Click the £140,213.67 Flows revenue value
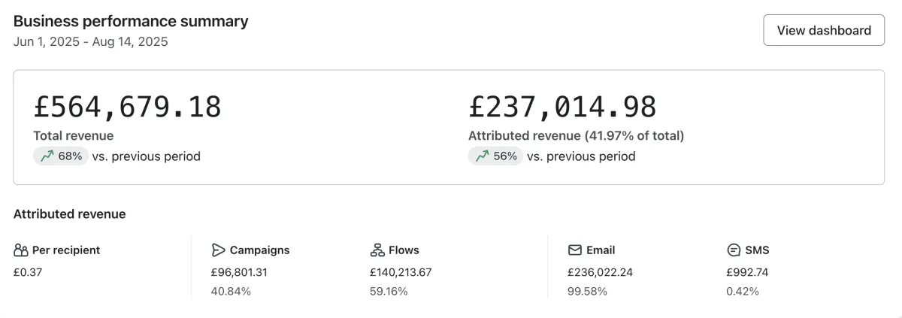This screenshot has height=318, width=902. (x=401, y=272)
